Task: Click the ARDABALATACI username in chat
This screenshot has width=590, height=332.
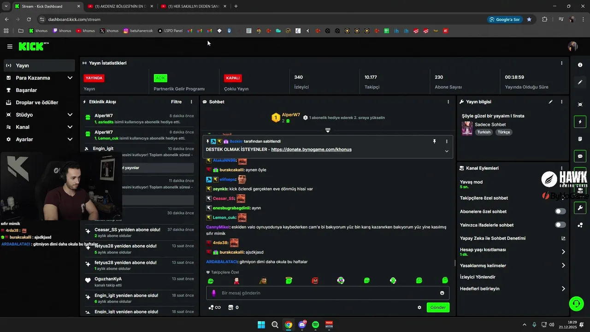Action: 222,262
